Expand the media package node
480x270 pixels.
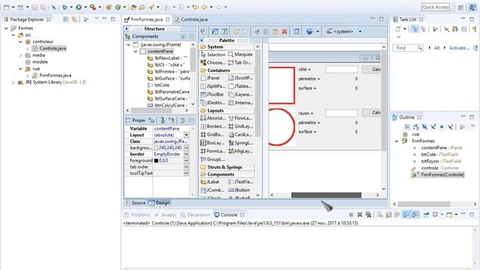[20, 55]
